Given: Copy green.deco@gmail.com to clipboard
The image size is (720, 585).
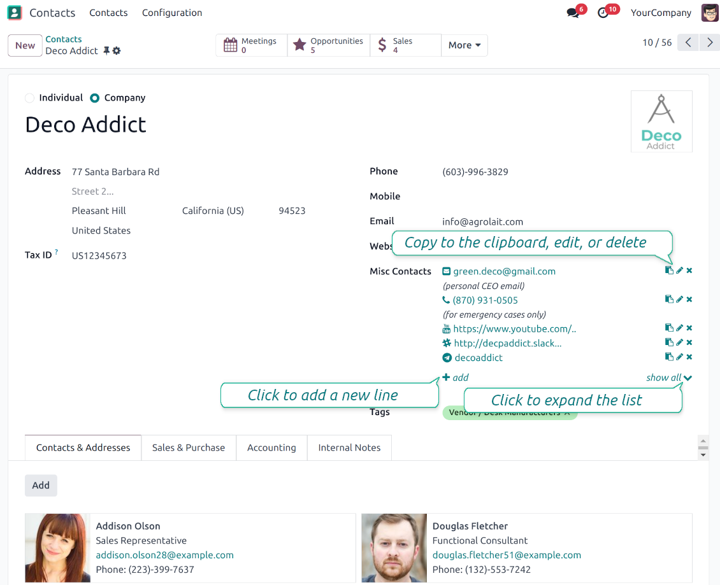Looking at the screenshot, I should (x=669, y=271).
